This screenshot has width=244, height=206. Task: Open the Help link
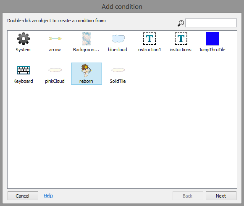click(48, 195)
